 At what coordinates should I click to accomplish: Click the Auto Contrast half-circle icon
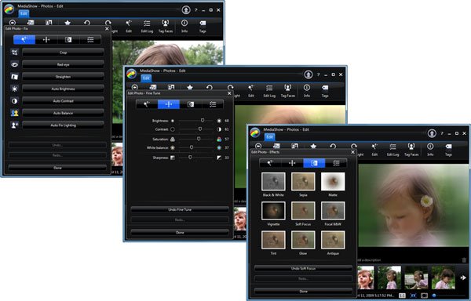[14, 101]
